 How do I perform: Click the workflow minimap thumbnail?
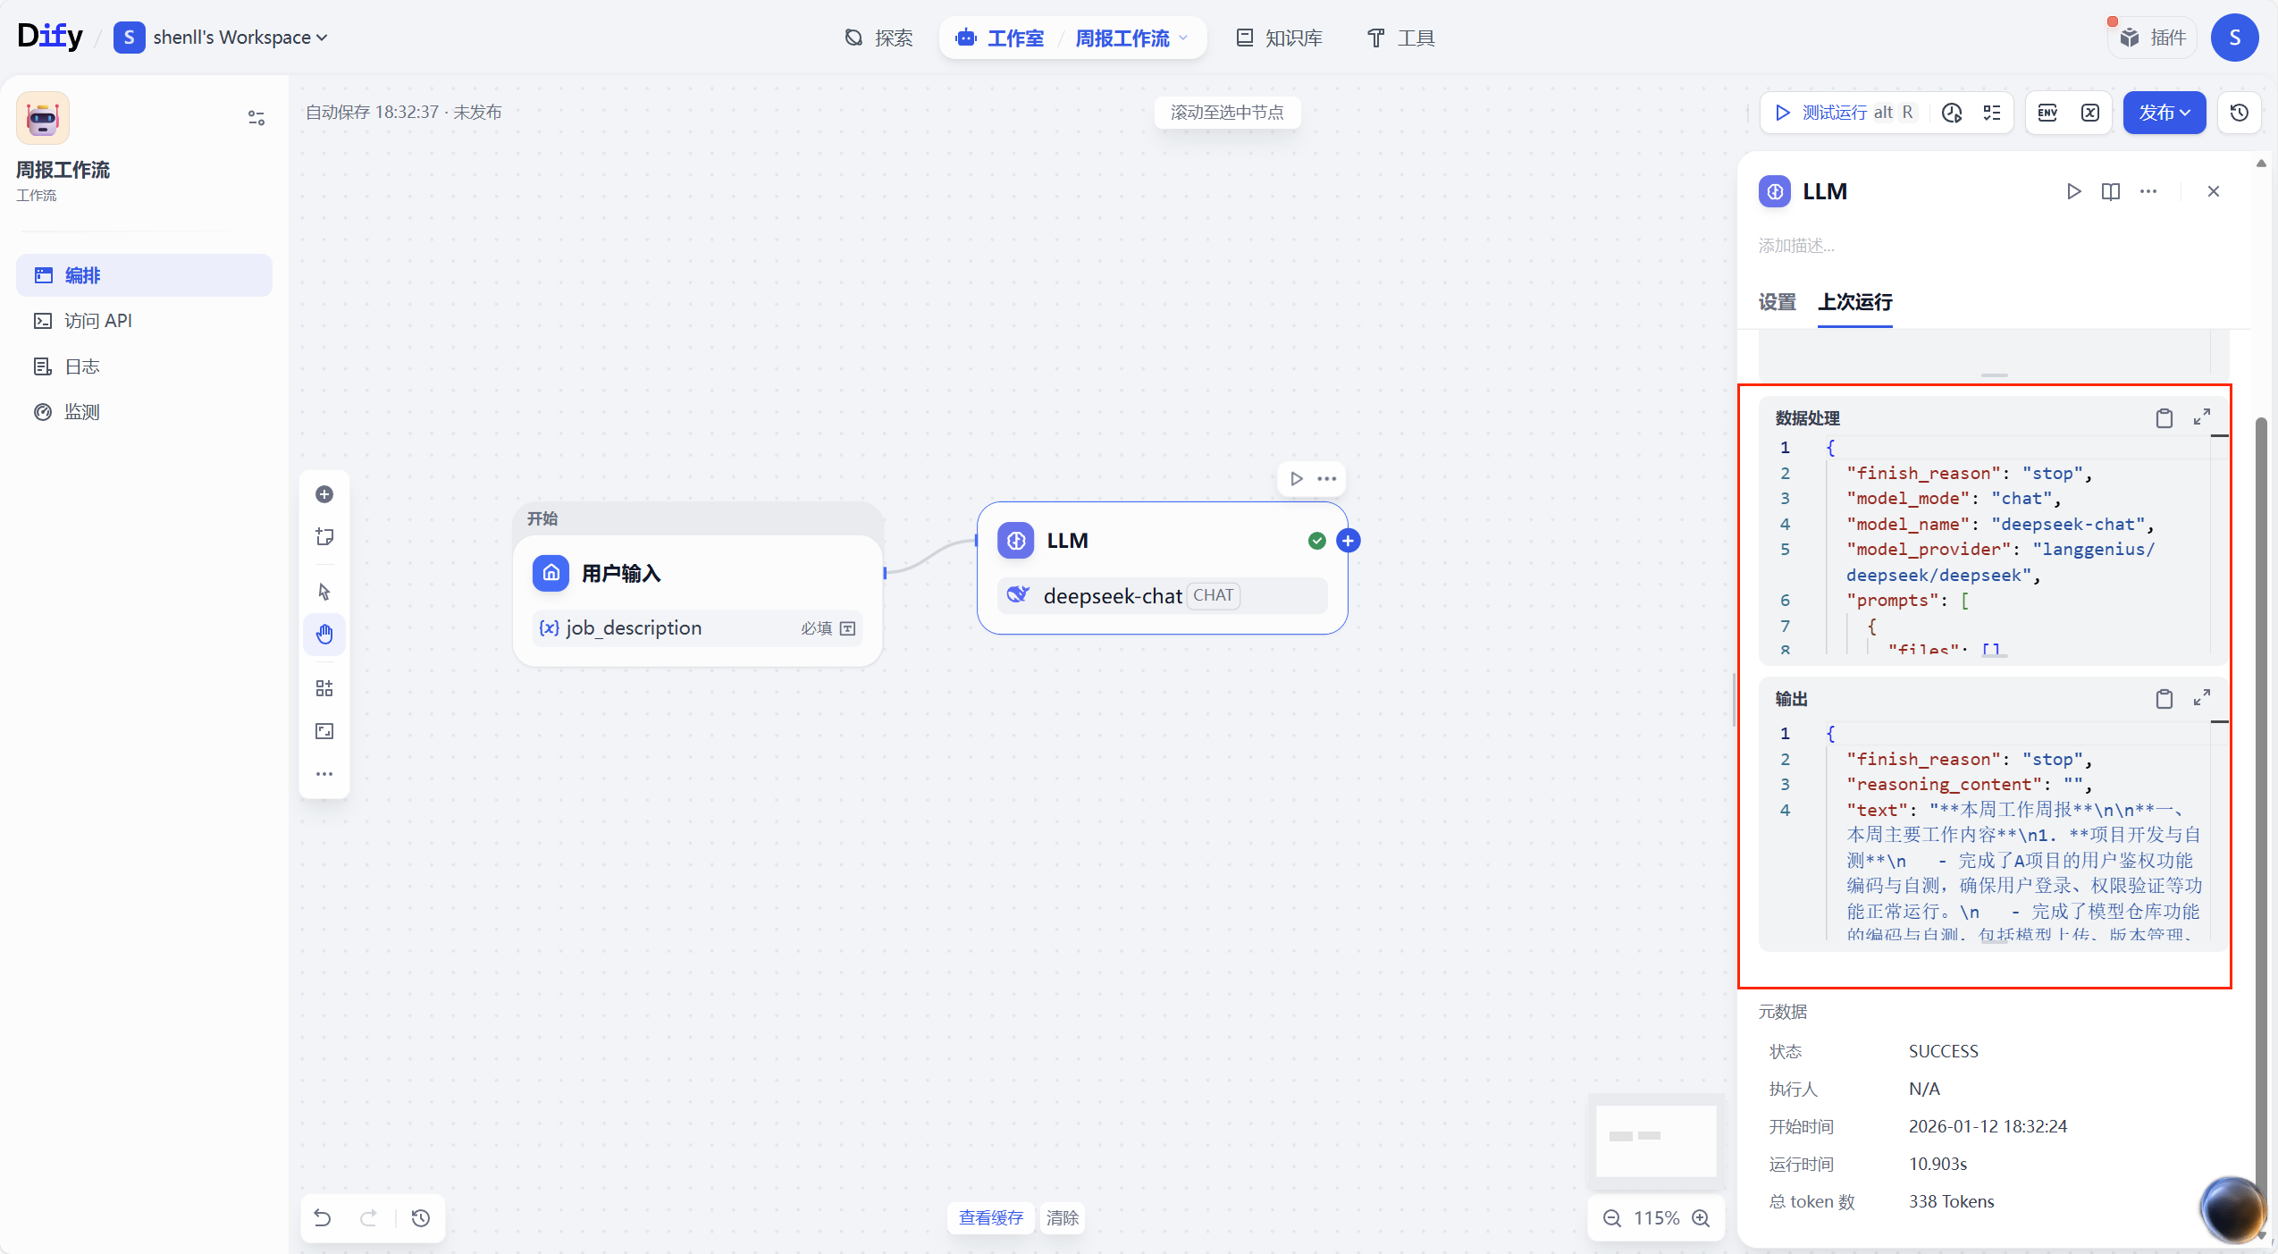(1655, 1140)
